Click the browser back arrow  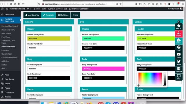(3, 4)
